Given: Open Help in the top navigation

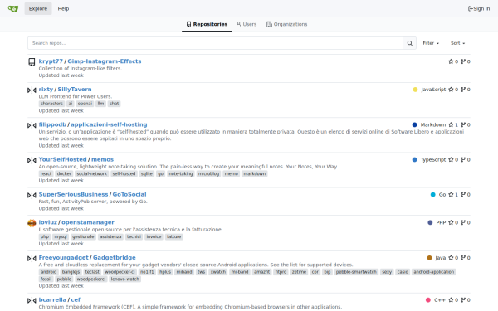Looking at the screenshot, I should click(63, 8).
